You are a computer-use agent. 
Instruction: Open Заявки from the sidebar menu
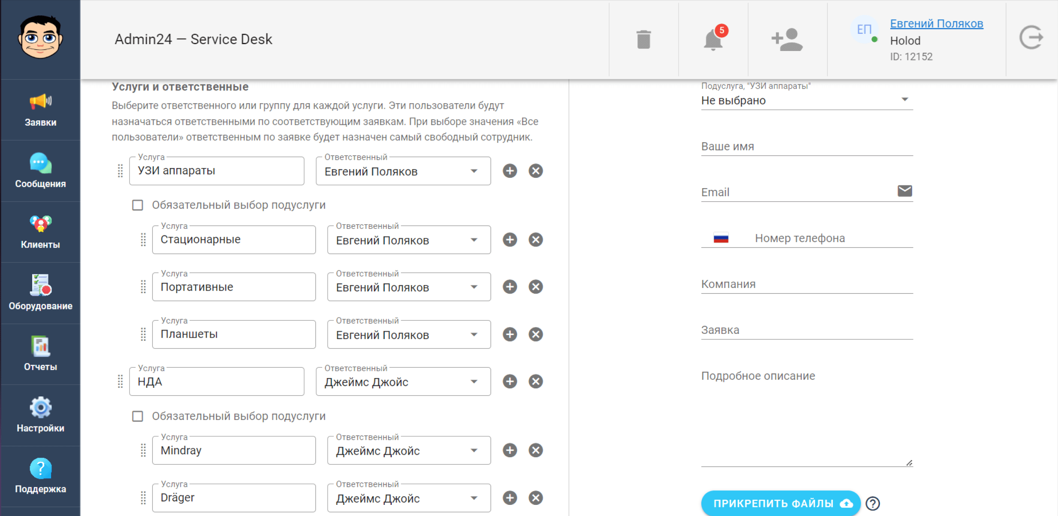(40, 110)
